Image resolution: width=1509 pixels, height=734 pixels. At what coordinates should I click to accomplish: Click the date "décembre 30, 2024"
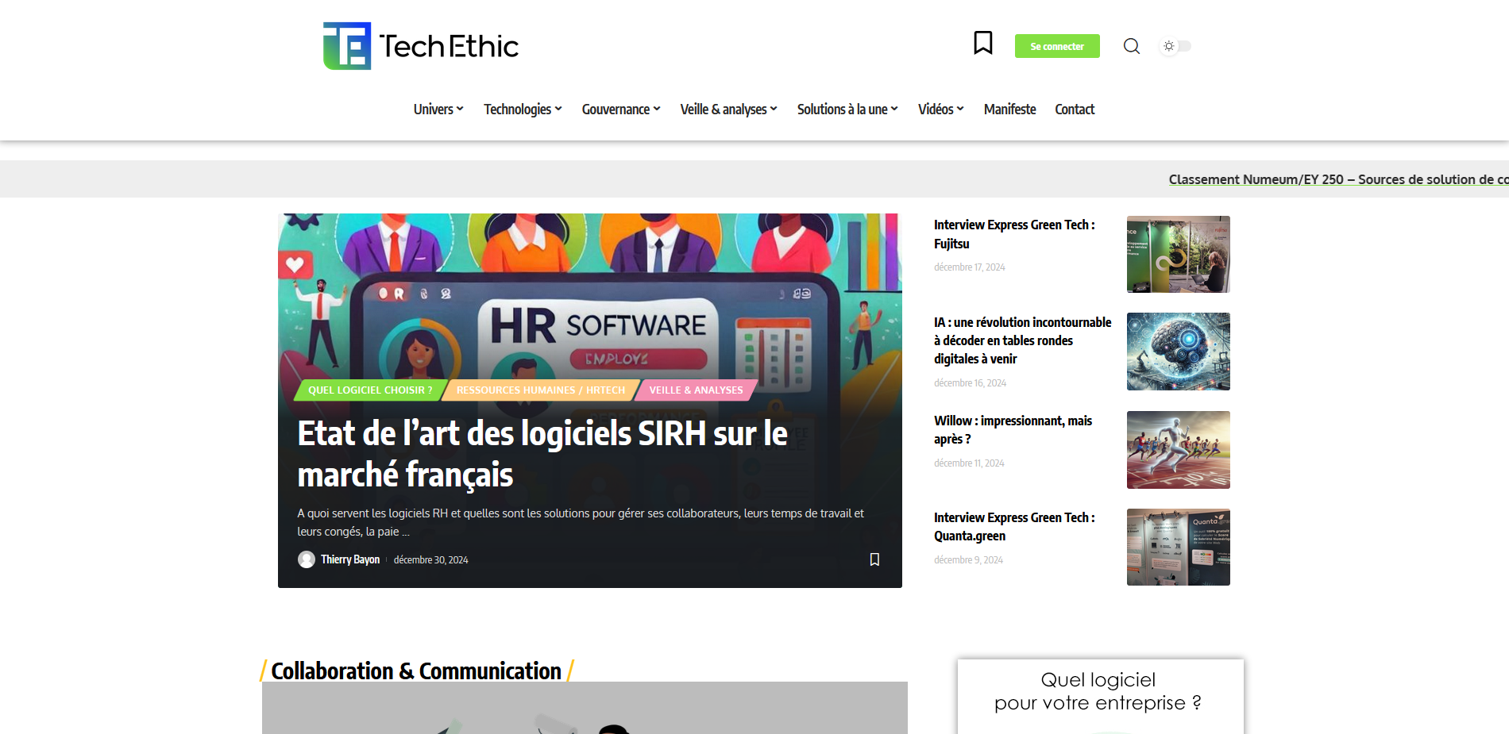[x=431, y=560]
